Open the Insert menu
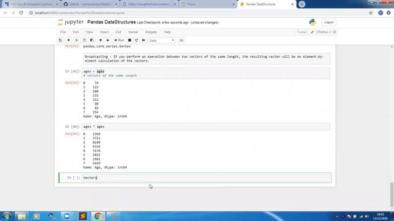The image size is (394, 221). pyautogui.click(x=104, y=32)
